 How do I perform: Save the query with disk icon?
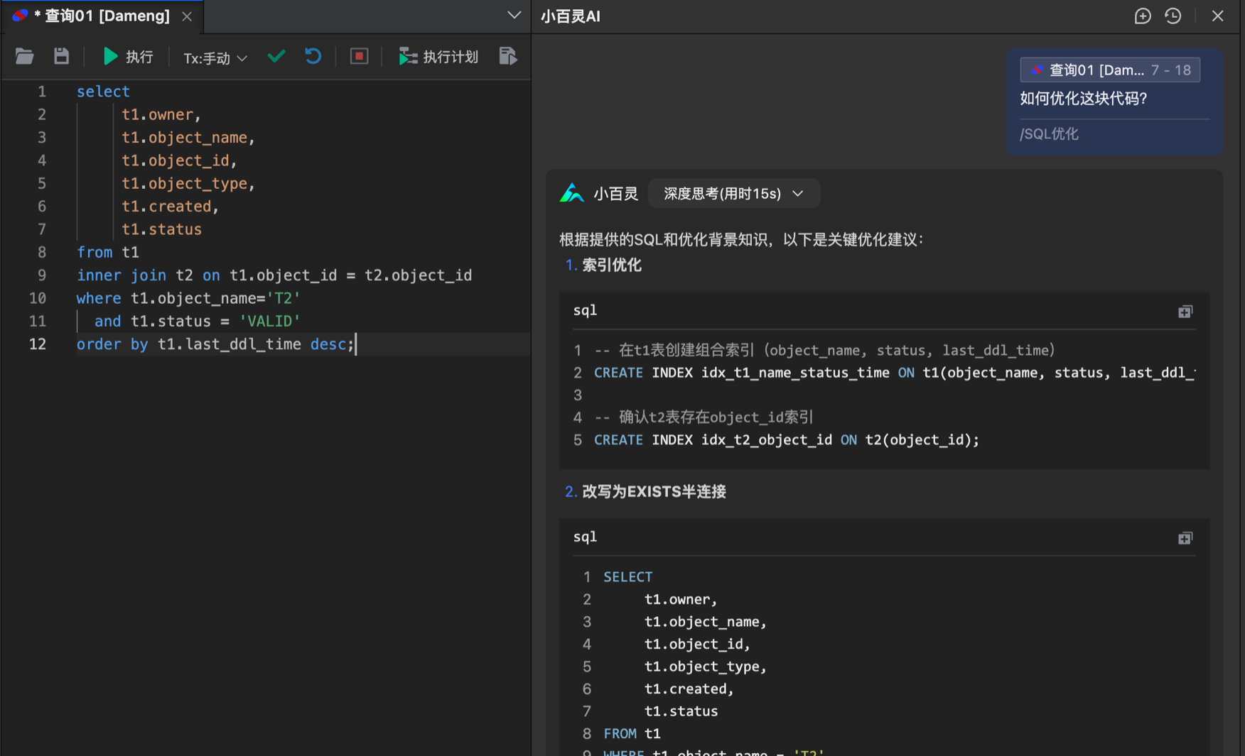pyautogui.click(x=62, y=57)
